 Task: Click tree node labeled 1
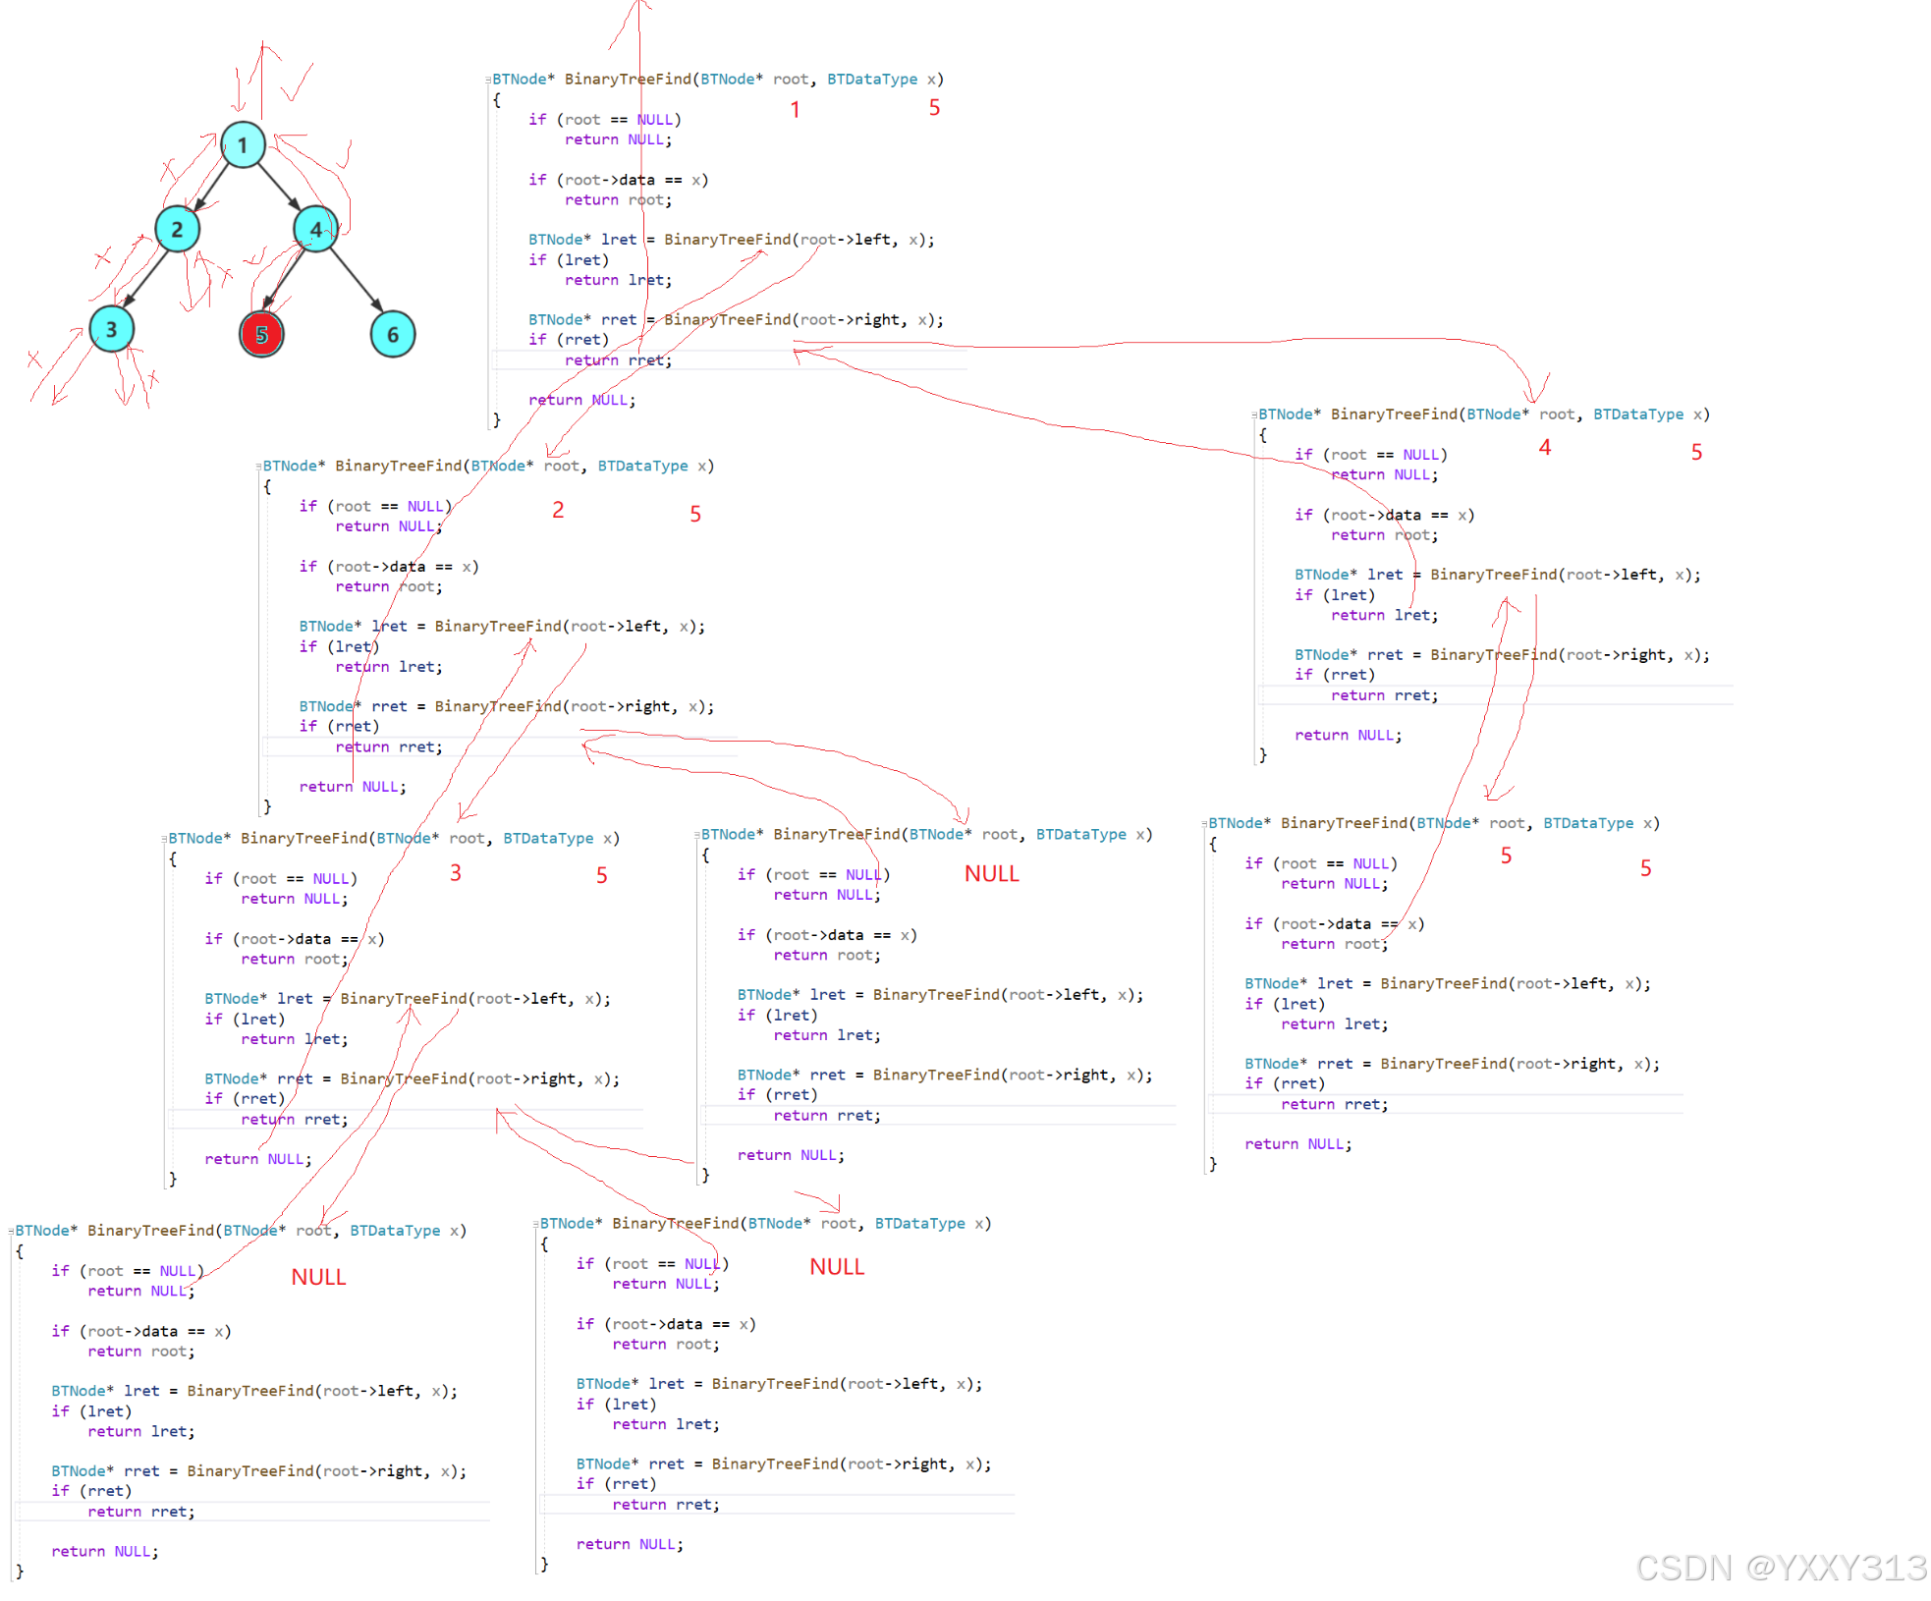tap(243, 145)
